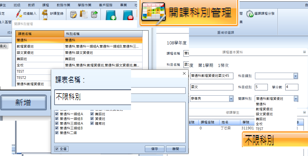Choose 全校 from the 開課科別 list

point(259,124)
